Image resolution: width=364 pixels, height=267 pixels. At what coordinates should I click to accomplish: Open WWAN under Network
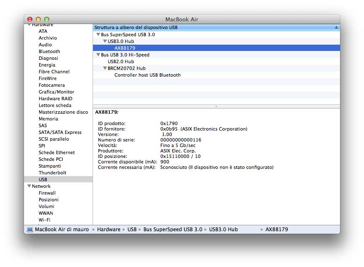pyautogui.click(x=46, y=213)
